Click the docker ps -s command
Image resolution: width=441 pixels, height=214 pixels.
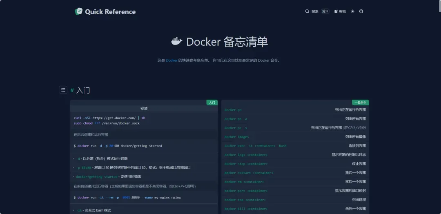(236, 128)
